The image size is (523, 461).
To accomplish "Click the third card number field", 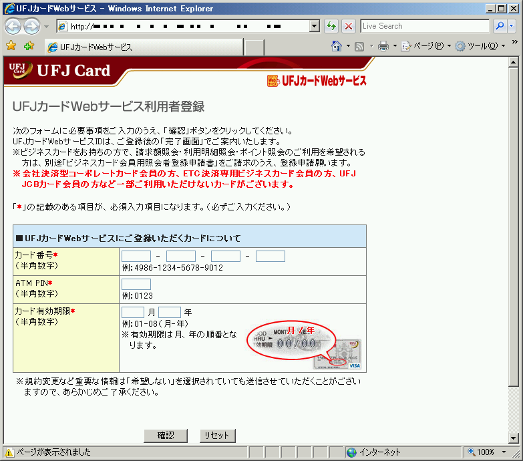I will [226, 256].
